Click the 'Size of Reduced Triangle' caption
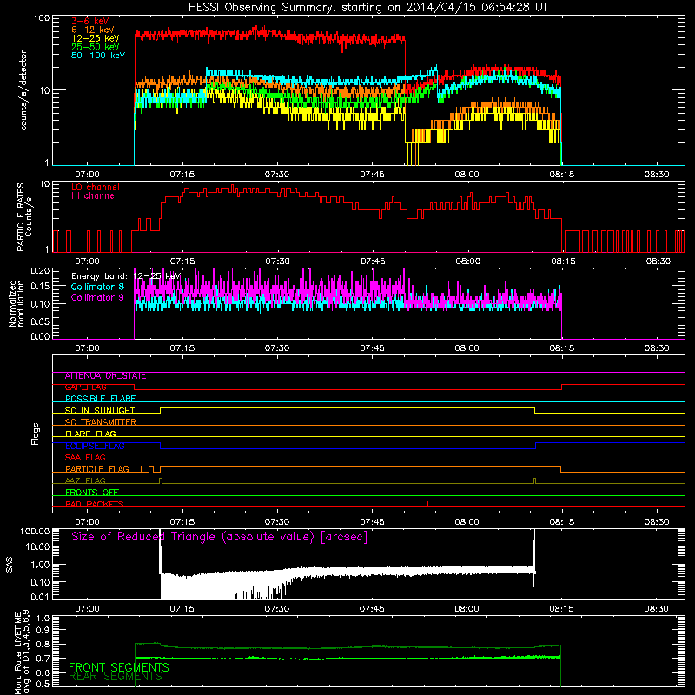The image size is (695, 695). pos(220,537)
